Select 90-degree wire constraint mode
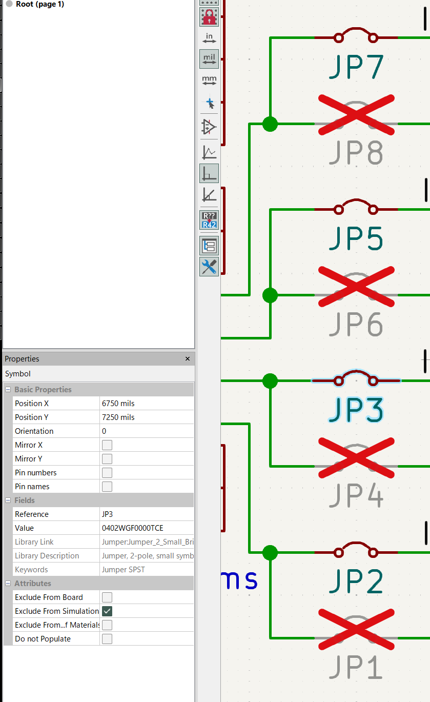 [x=209, y=173]
